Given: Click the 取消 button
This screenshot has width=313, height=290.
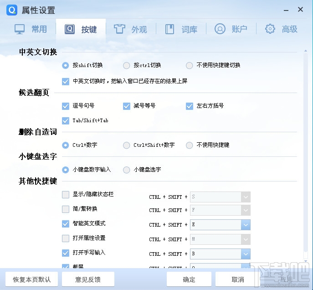Looking at the screenshot, I should pos(238,279).
